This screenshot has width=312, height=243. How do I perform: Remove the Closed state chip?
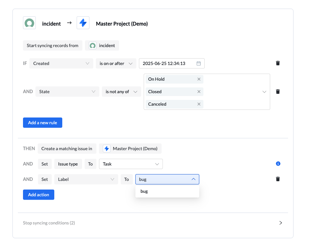[199, 92]
